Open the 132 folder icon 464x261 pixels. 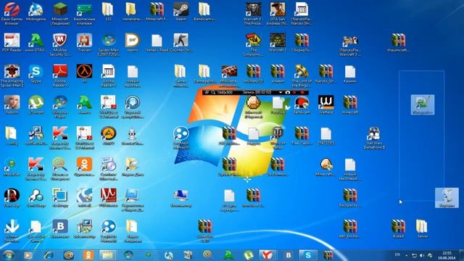click(x=108, y=12)
